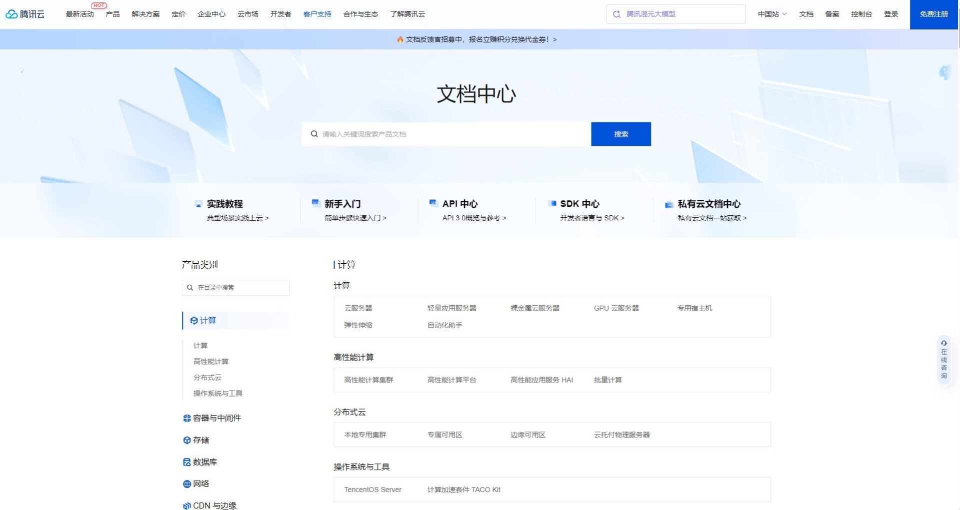Open the 中国站 region dropdown
960x510 pixels.
click(x=771, y=14)
